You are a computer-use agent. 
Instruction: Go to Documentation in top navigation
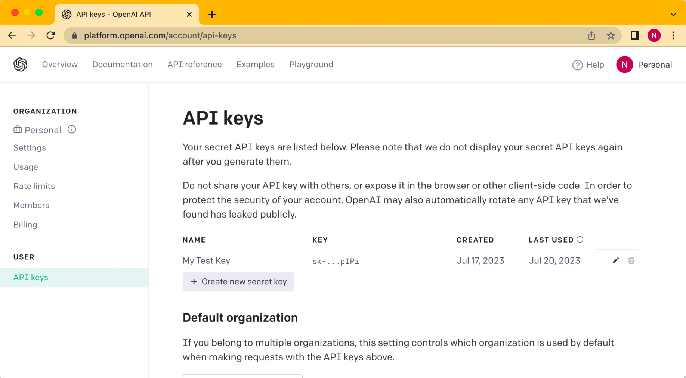point(122,65)
